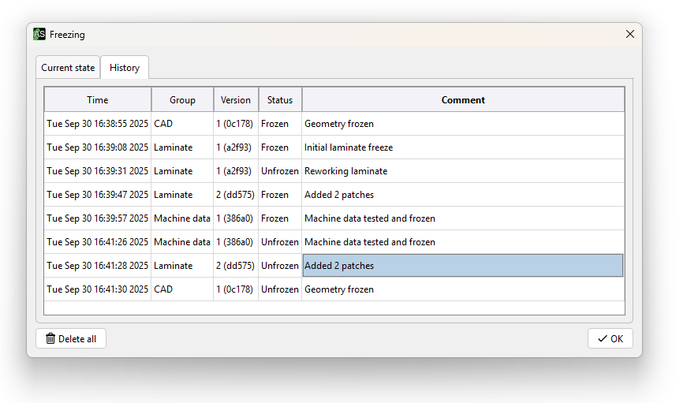Click the checkmark icon on OK button
The image size is (698, 403).
(x=602, y=339)
